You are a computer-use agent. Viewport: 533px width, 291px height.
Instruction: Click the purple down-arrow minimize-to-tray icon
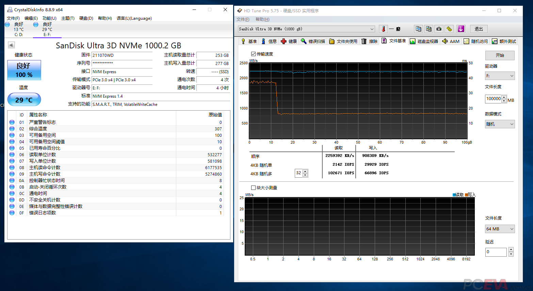pos(461,29)
